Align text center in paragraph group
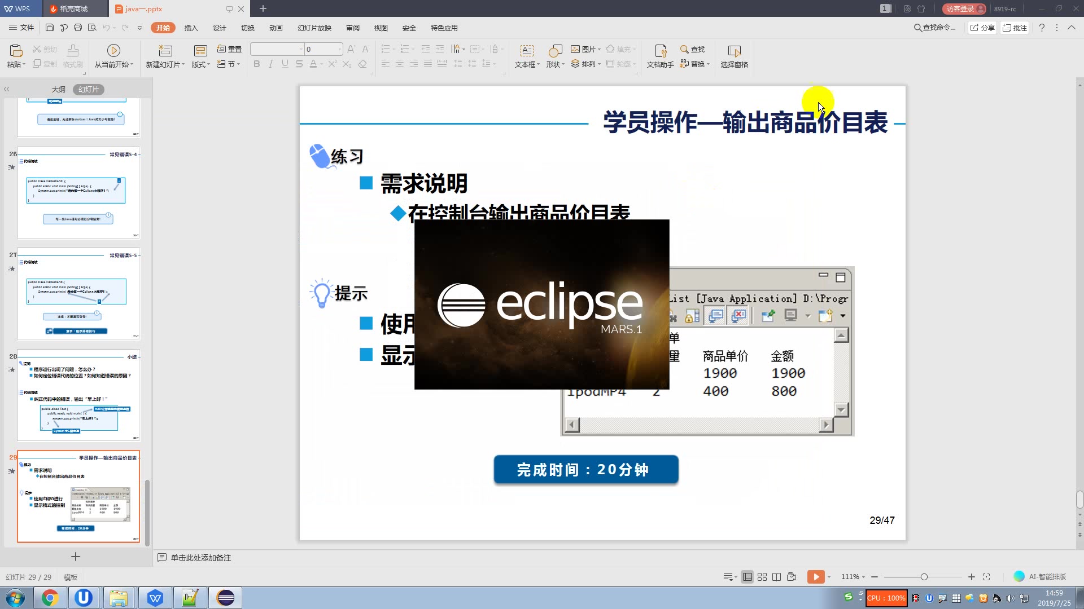The height and width of the screenshot is (609, 1084). point(400,64)
